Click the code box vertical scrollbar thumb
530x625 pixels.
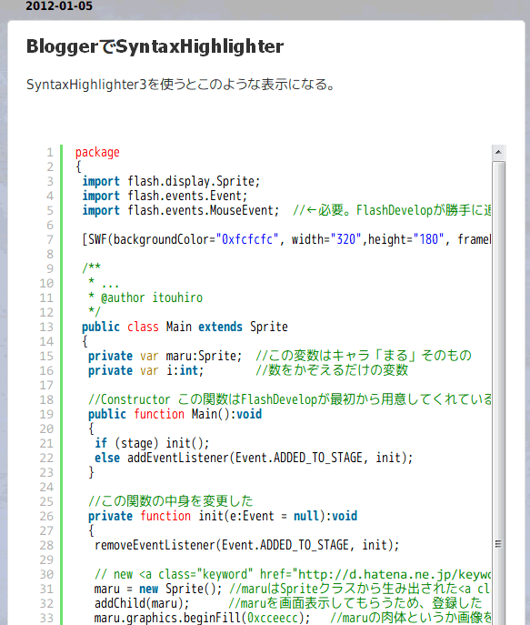tap(498, 393)
